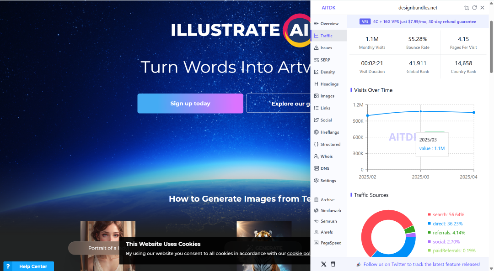The width and height of the screenshot is (494, 271).
Task: Open the Archive icon
Action: point(316,200)
